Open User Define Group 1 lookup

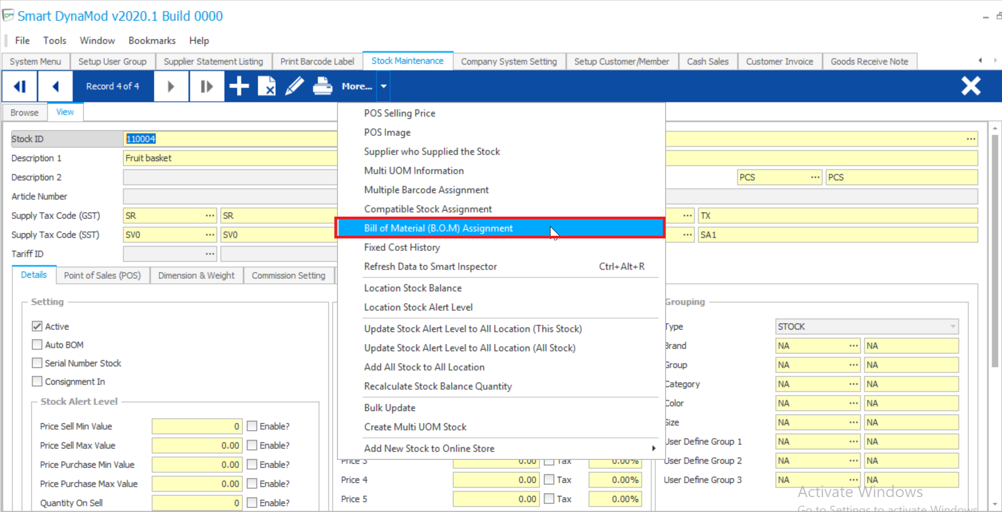pyautogui.click(x=853, y=442)
